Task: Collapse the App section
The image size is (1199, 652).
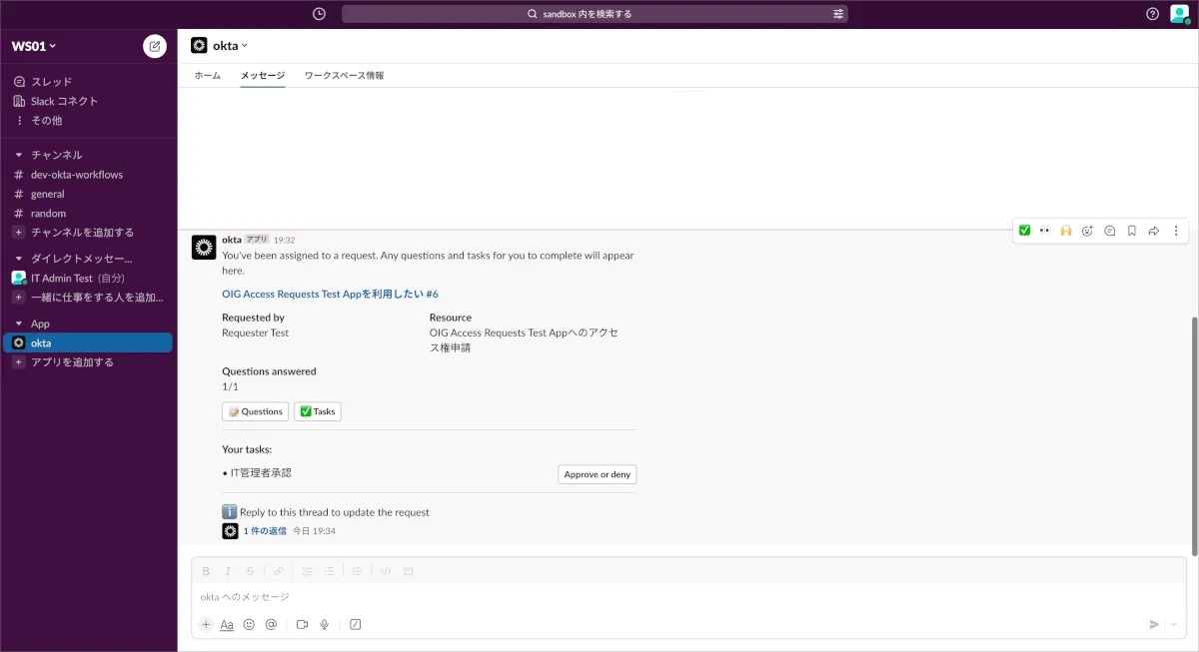Action: pyautogui.click(x=19, y=324)
